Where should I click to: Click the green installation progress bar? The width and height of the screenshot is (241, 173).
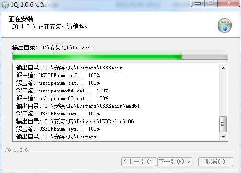tap(120, 56)
